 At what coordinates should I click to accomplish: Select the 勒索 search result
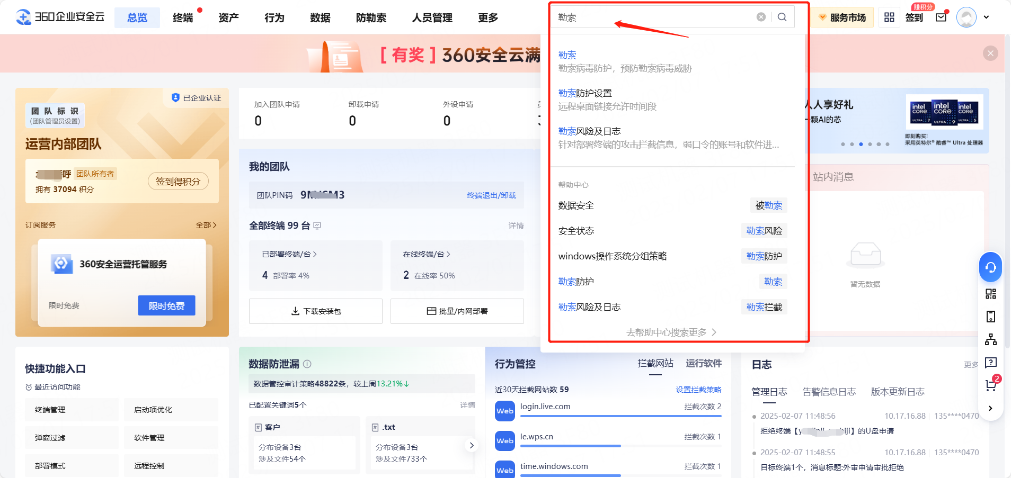coord(673,61)
